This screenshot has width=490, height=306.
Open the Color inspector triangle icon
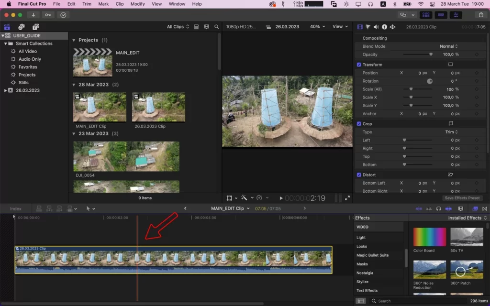click(368, 27)
